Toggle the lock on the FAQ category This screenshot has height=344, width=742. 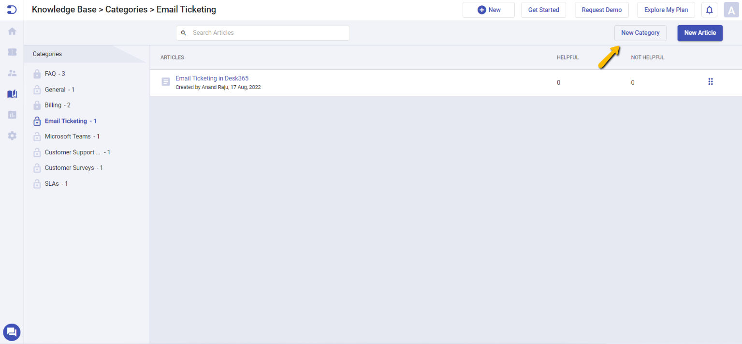(37, 74)
